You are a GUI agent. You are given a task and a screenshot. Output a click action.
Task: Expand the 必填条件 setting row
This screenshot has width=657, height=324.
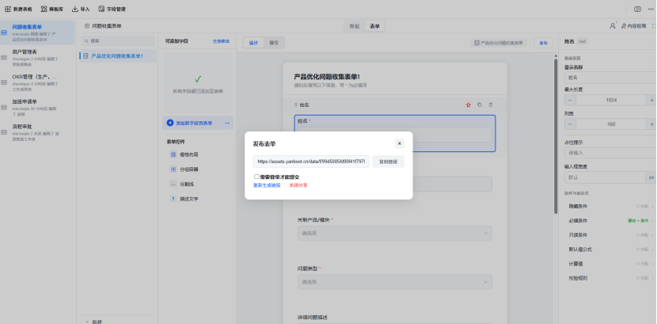610,220
